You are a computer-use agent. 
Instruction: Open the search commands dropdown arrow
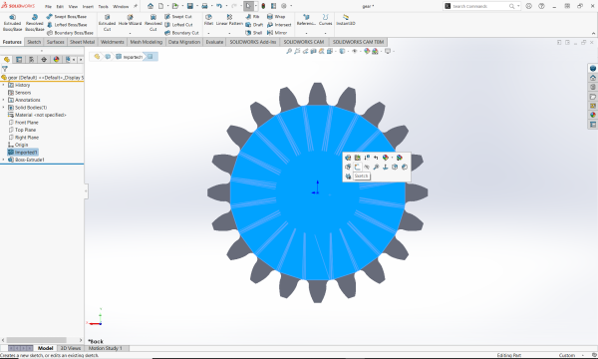click(x=518, y=6)
